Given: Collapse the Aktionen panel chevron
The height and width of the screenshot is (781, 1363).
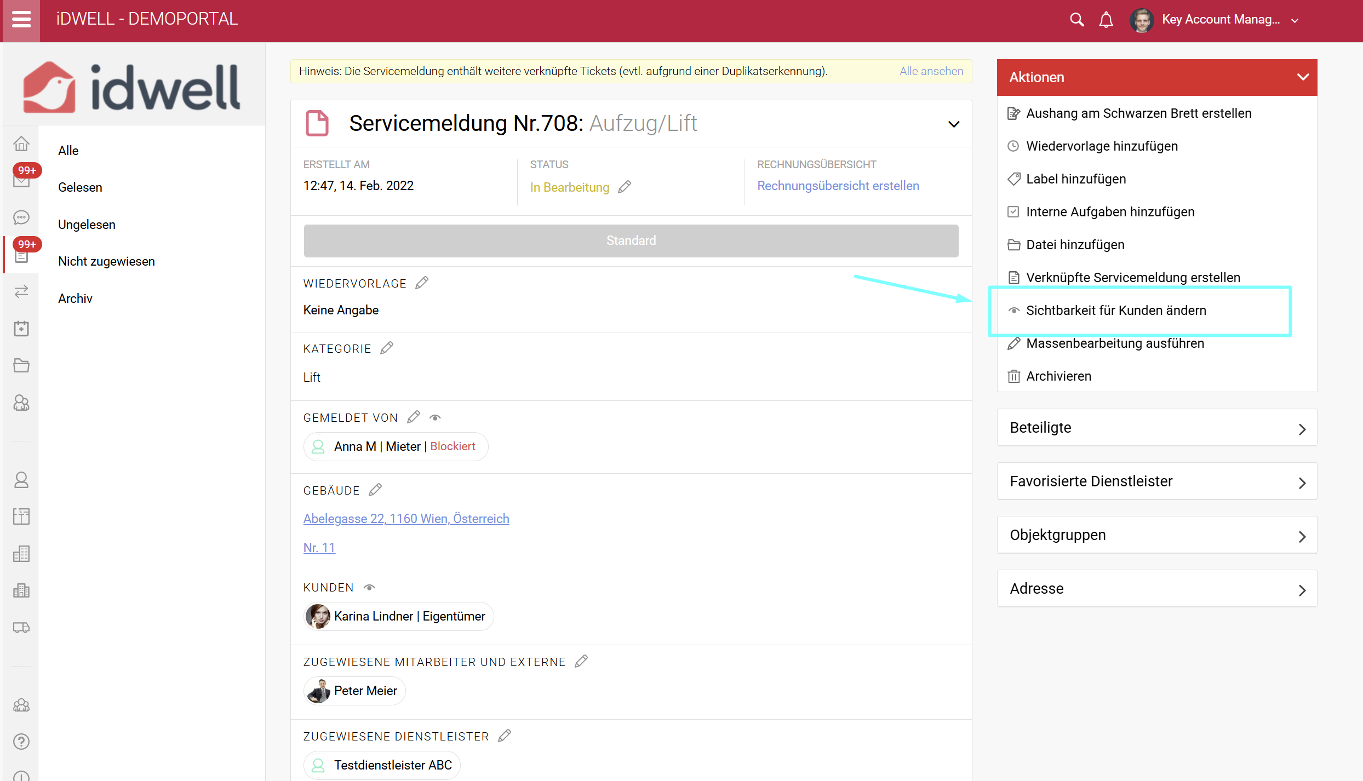Looking at the screenshot, I should [1303, 77].
